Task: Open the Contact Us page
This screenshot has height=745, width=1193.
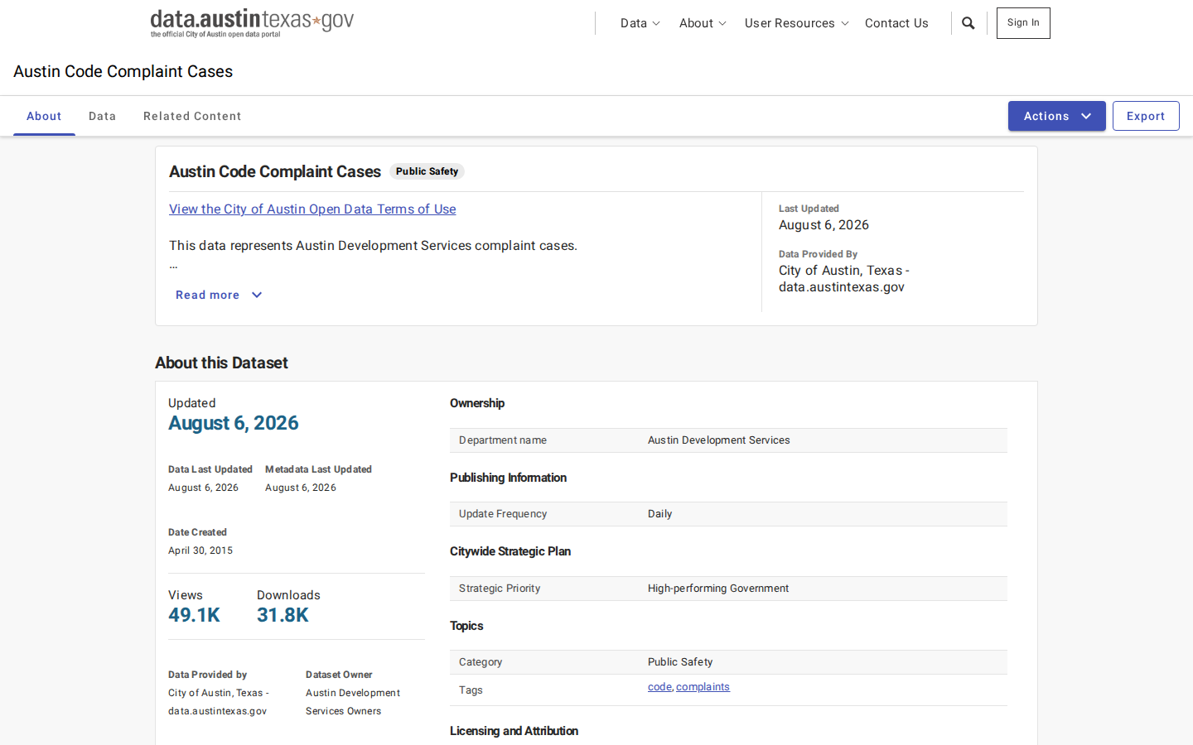Action: 896,23
